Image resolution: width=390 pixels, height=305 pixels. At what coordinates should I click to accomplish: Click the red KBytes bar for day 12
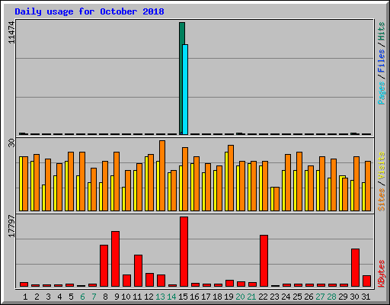149,280
